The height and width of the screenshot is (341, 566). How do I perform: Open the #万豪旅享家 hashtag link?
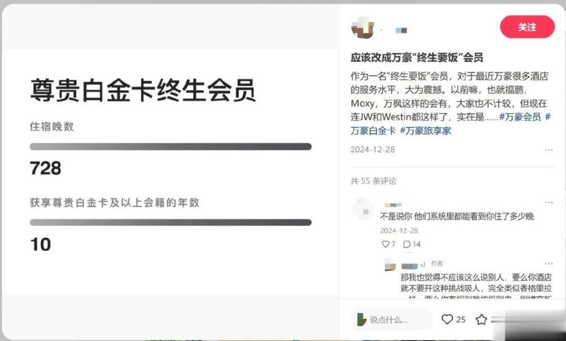tap(426, 130)
